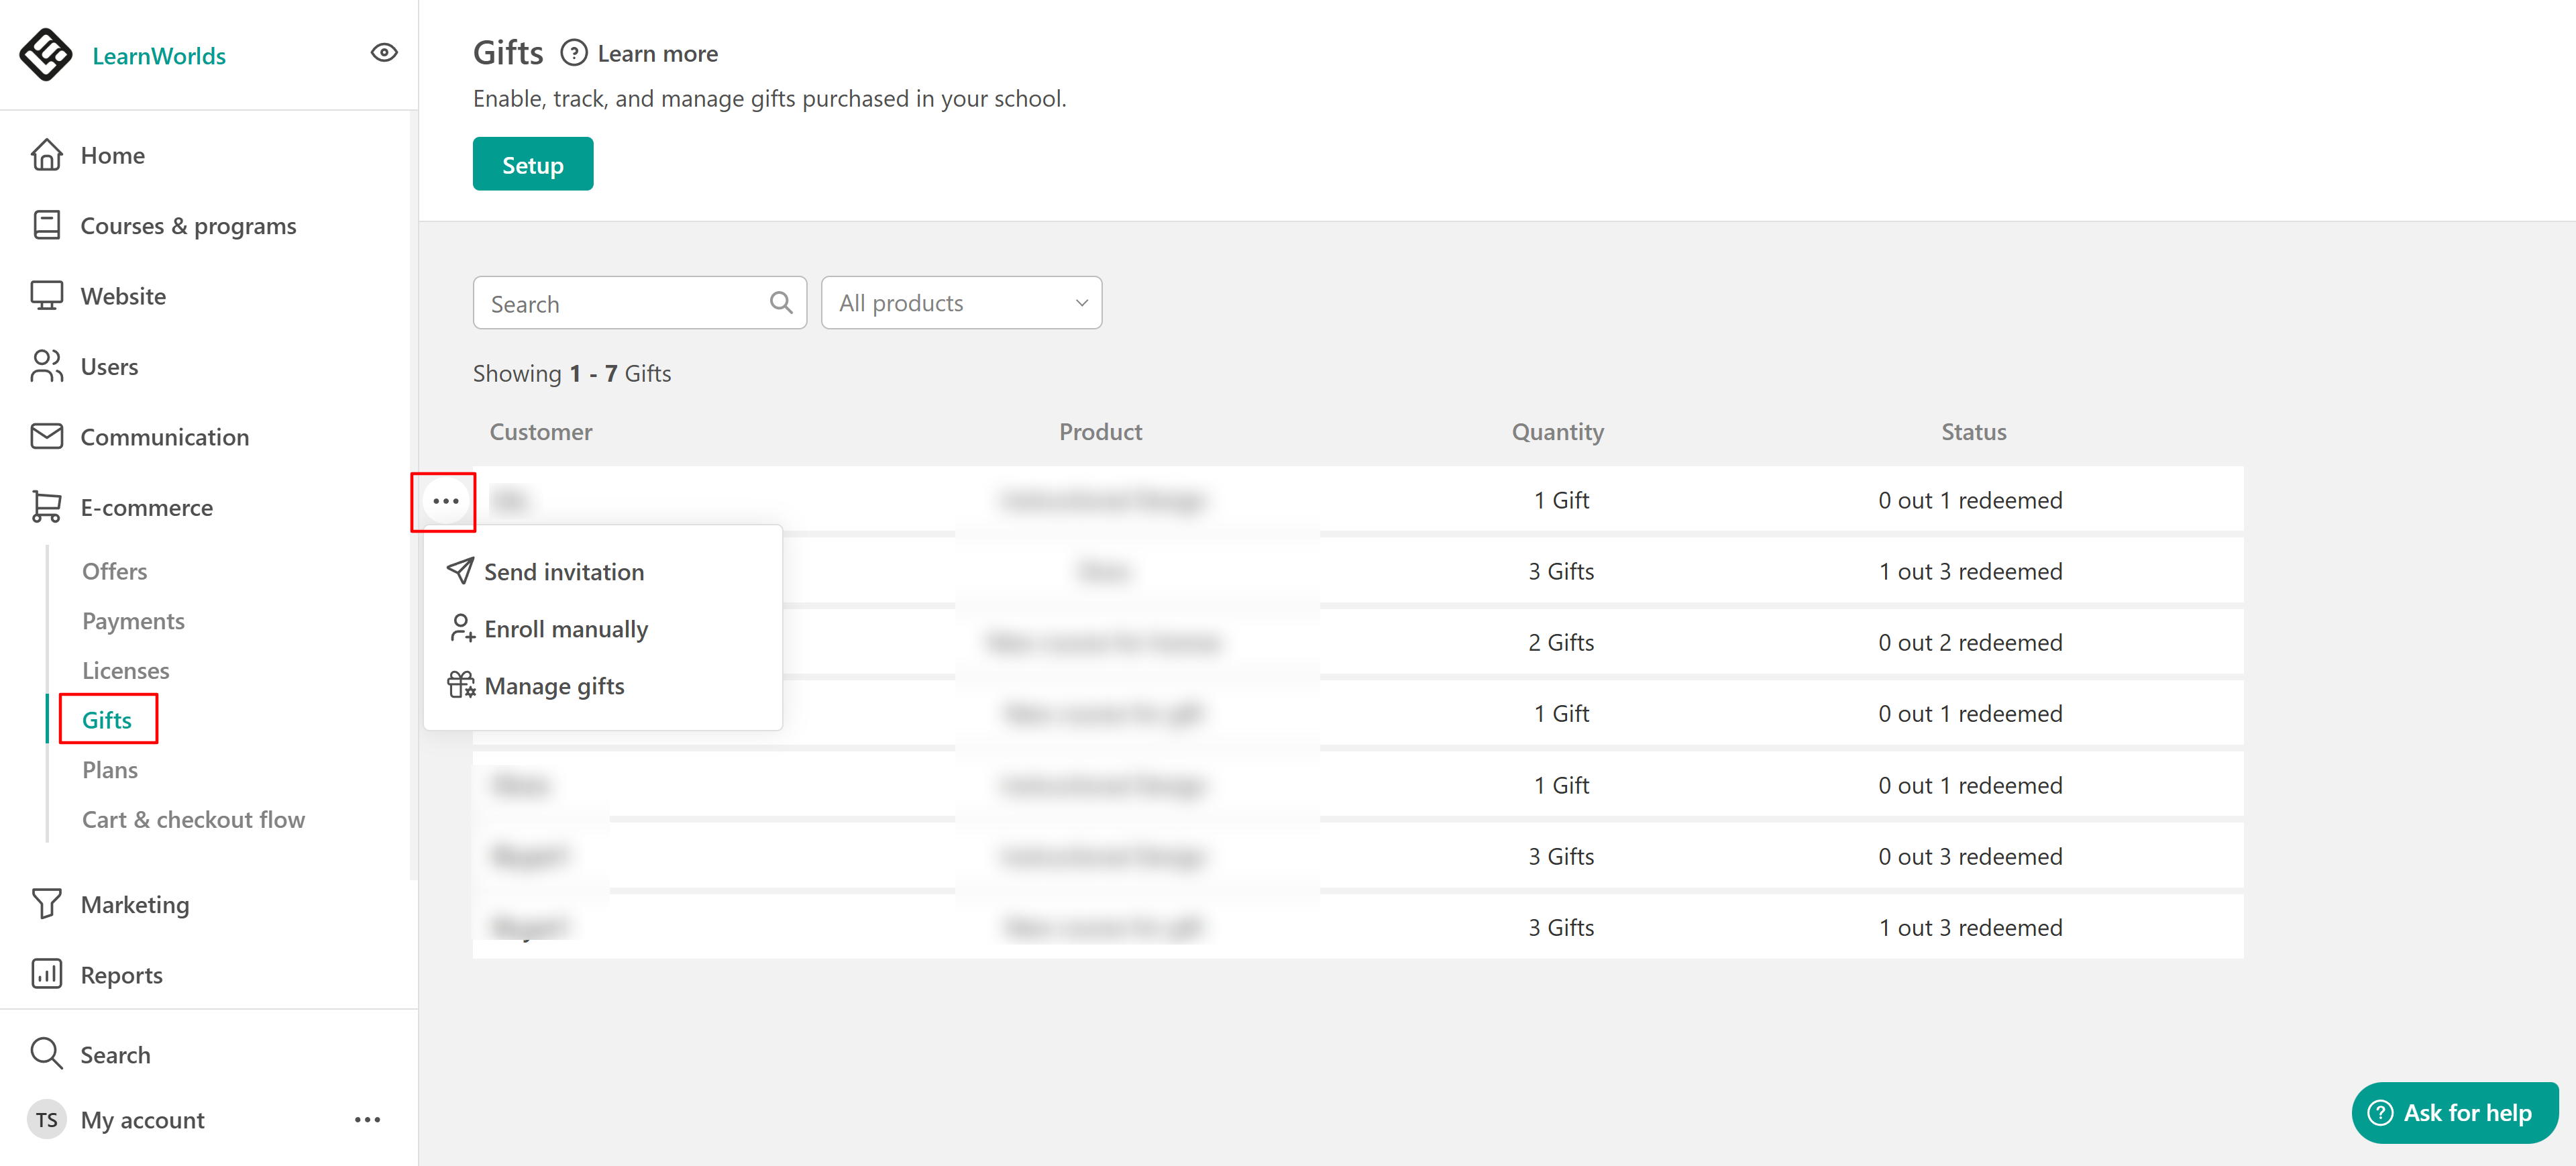2576x1166 pixels.
Task: Toggle the eye preview icon
Action: pos(384,53)
